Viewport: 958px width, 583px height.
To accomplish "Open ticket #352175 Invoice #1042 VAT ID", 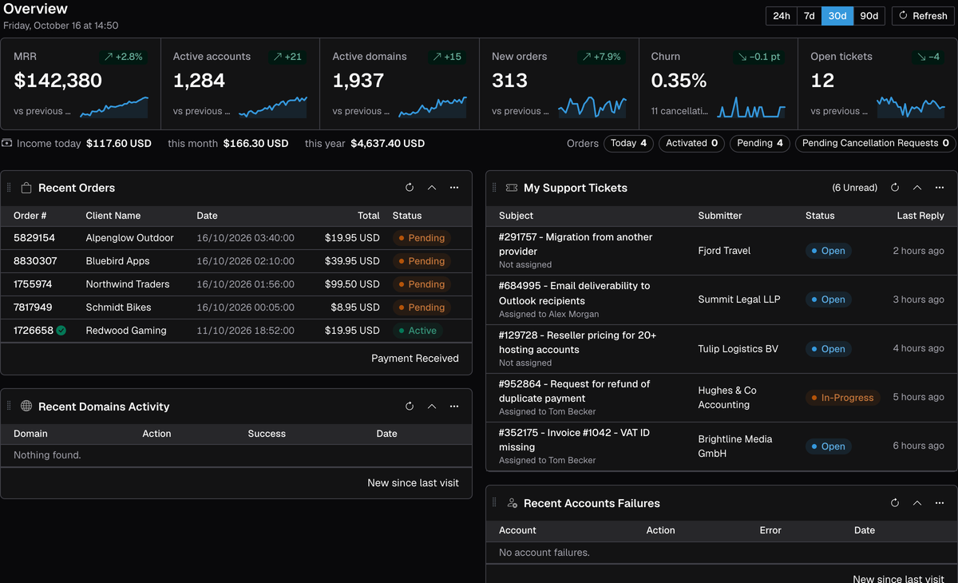I will (x=574, y=440).
